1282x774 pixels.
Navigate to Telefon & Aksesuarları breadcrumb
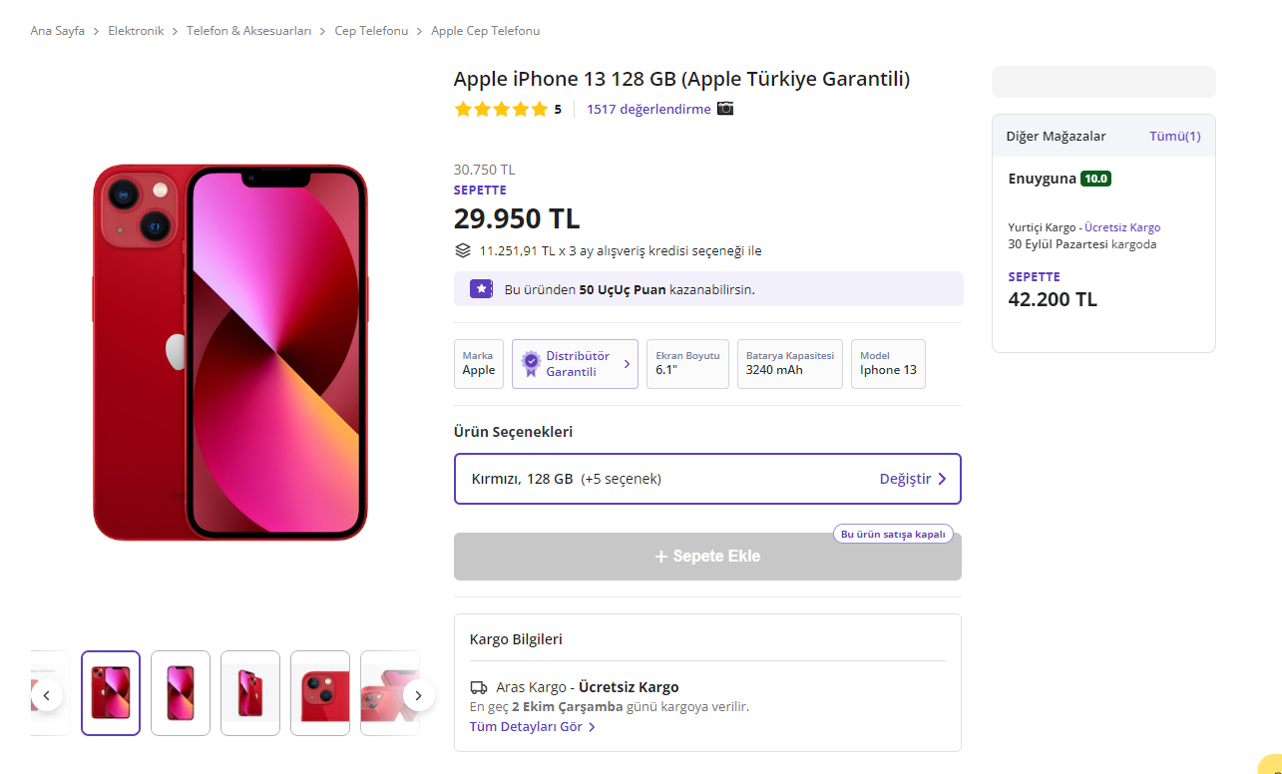[249, 31]
